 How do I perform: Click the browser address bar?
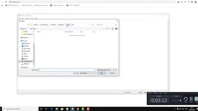point(92,2)
